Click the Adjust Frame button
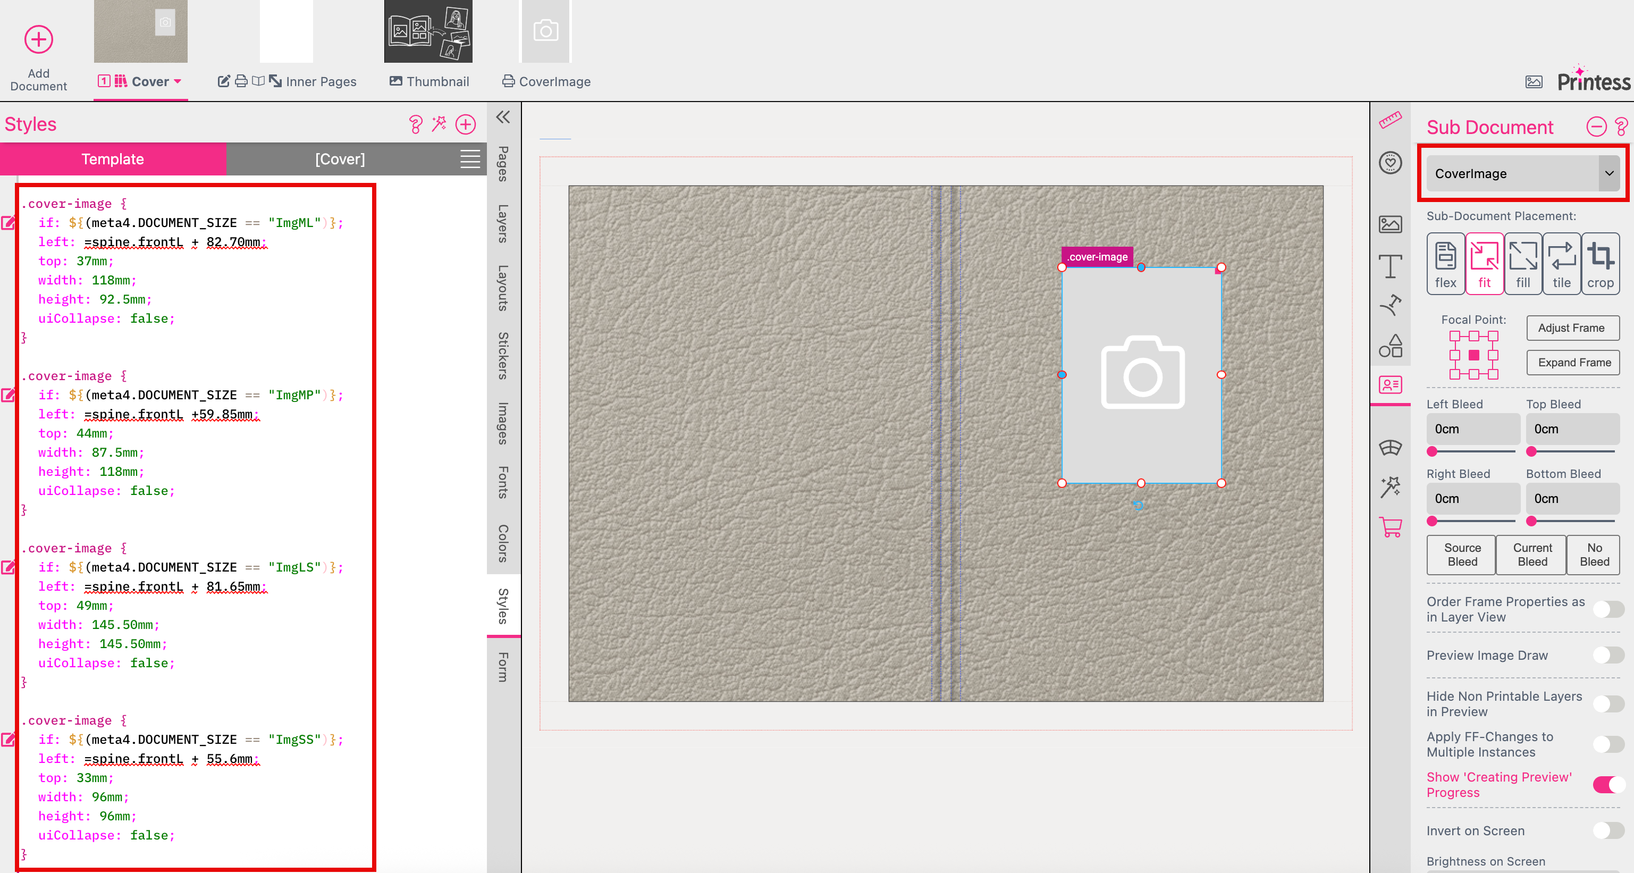 pyautogui.click(x=1572, y=328)
